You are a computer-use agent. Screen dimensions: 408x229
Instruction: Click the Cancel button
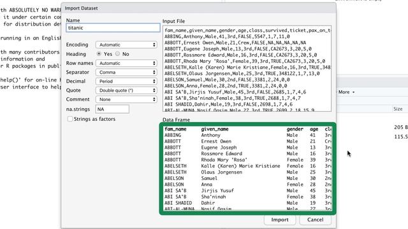point(315,219)
